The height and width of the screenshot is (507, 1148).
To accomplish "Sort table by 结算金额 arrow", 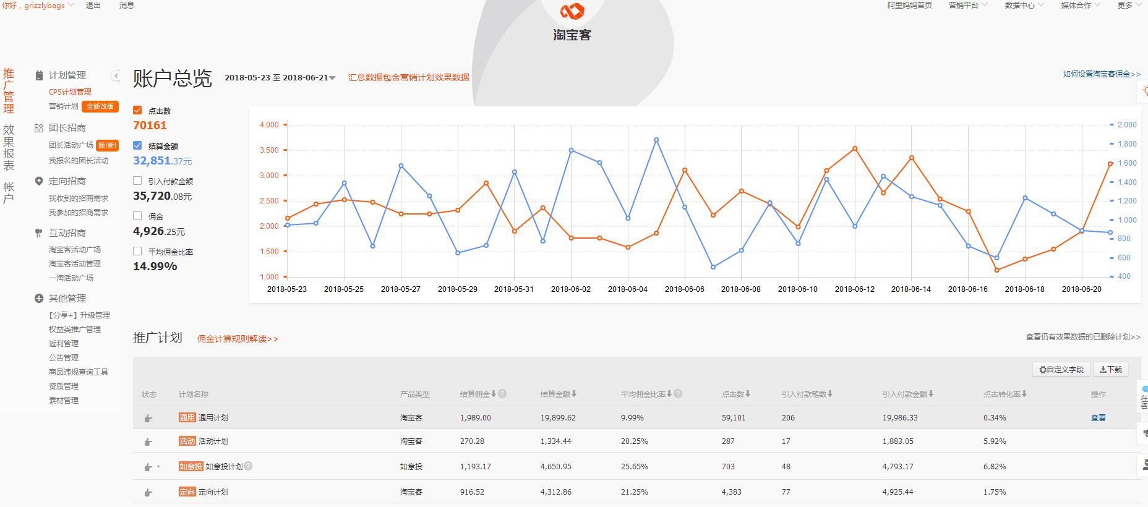I will tap(574, 394).
